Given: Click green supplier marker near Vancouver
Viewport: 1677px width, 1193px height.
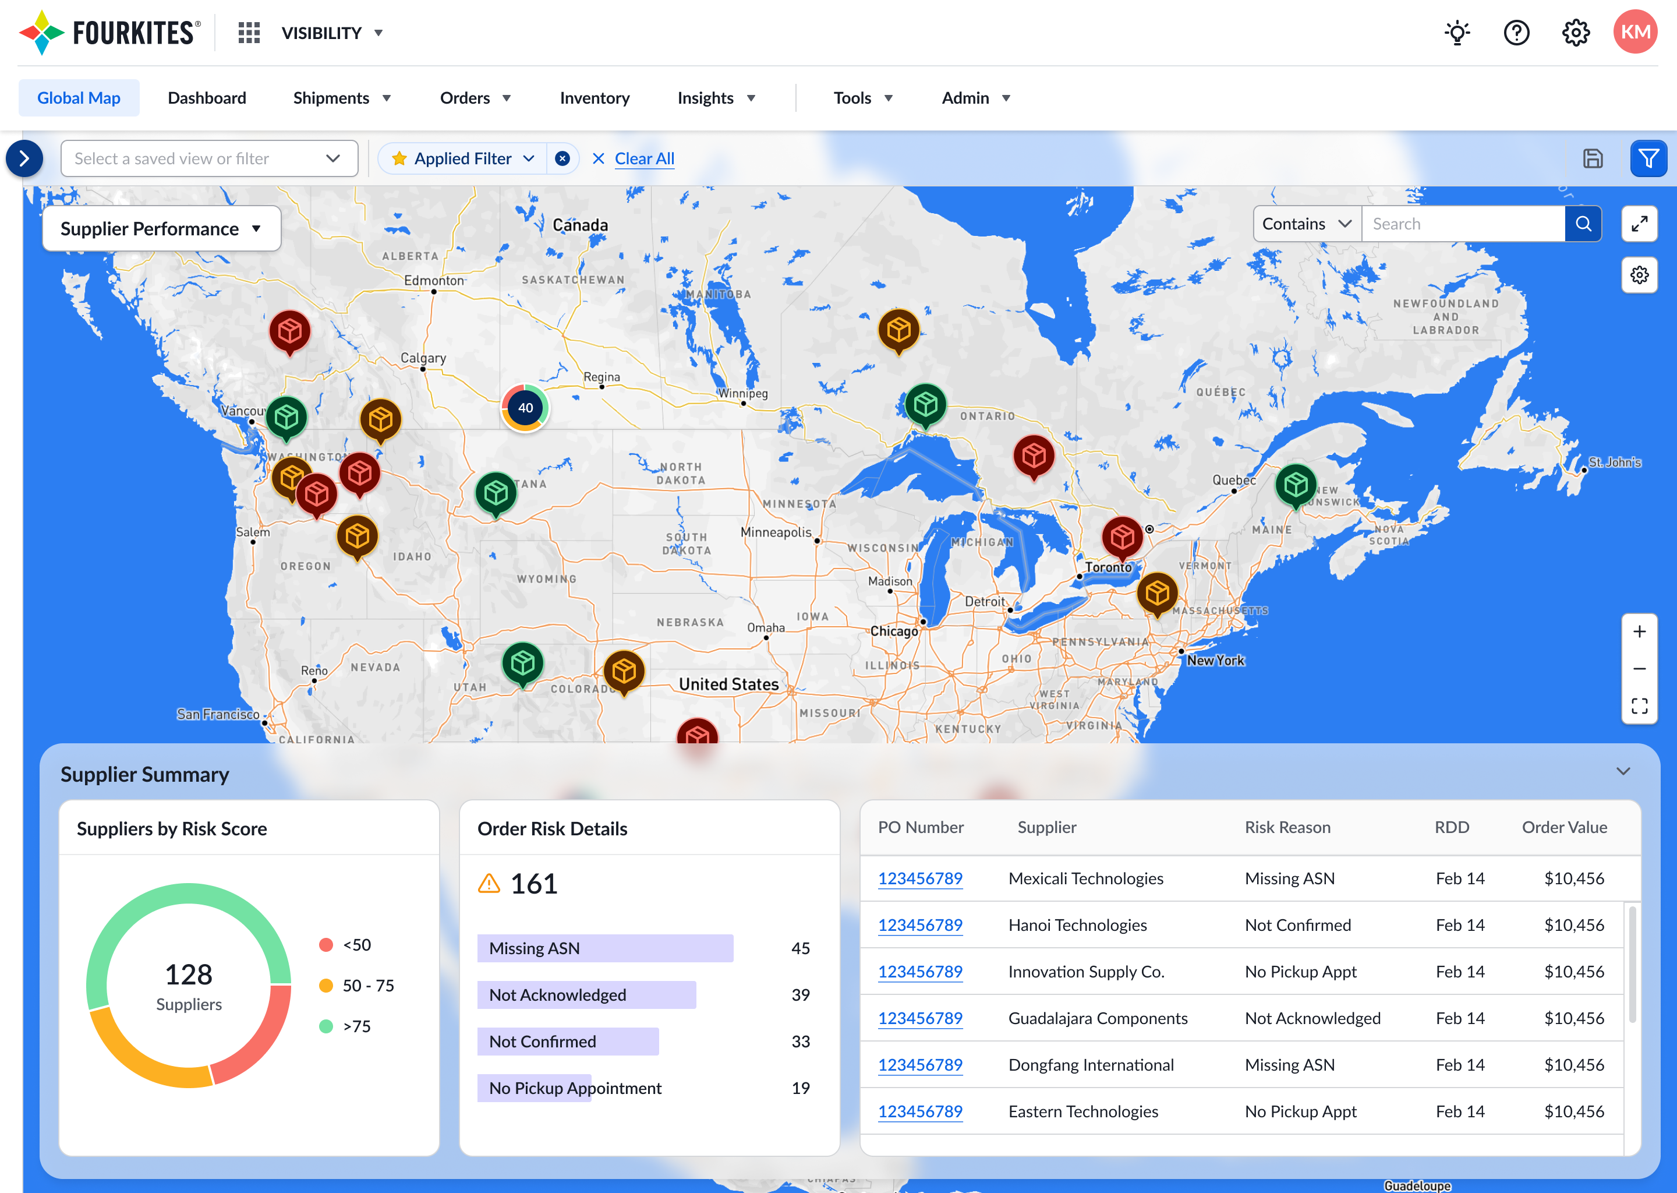Looking at the screenshot, I should click(x=286, y=419).
